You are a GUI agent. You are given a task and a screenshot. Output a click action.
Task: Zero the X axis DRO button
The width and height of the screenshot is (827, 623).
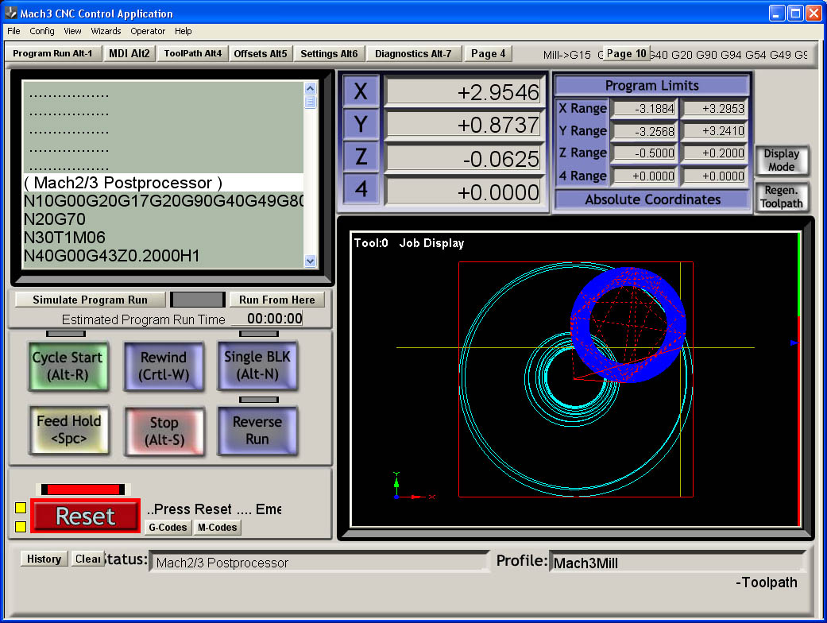coord(361,91)
